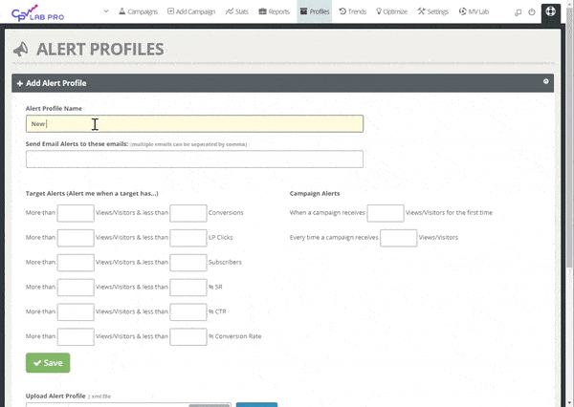Image resolution: width=574 pixels, height=407 pixels.
Task: Open the Reports menu
Action: click(x=276, y=12)
